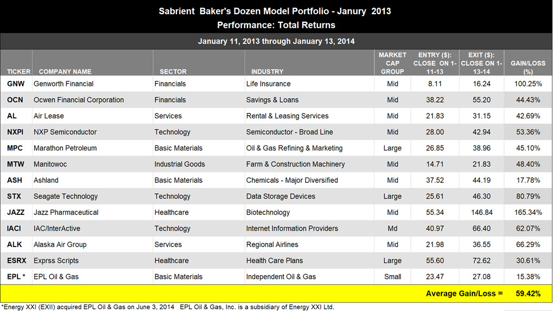Click the Health Care Plans cell
This screenshot has width=553, height=311.
(275, 261)
